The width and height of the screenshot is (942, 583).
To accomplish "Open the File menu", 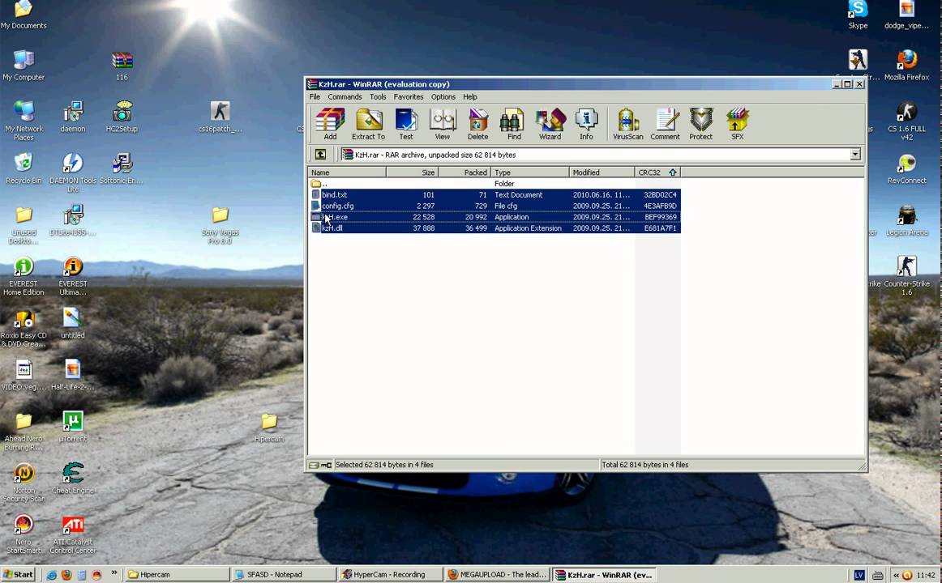I will point(315,96).
